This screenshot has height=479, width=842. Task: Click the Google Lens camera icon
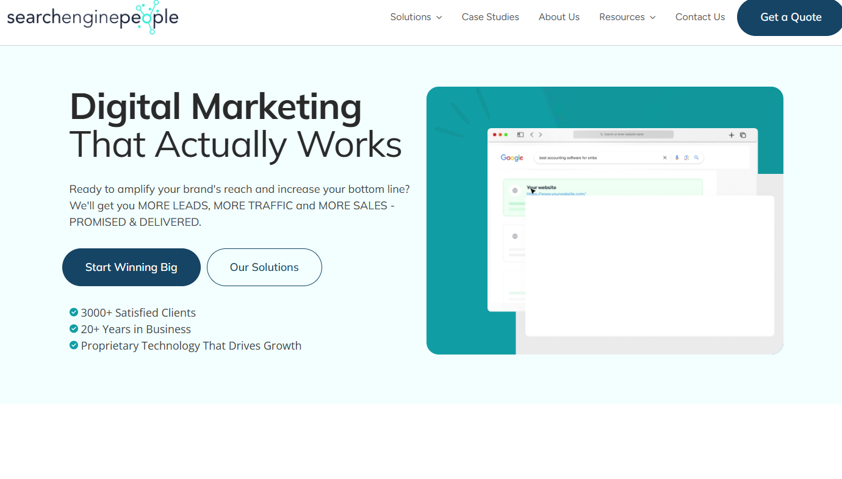coord(686,157)
